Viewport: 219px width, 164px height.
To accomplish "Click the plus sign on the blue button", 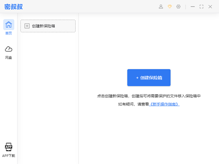I will pos(137,78).
